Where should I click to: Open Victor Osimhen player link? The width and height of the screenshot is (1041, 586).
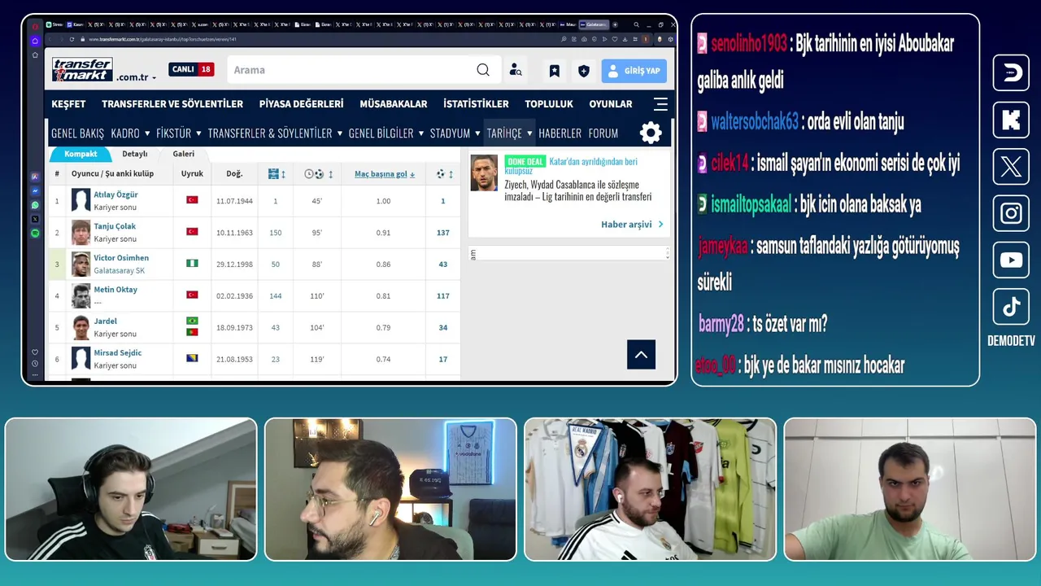(121, 258)
